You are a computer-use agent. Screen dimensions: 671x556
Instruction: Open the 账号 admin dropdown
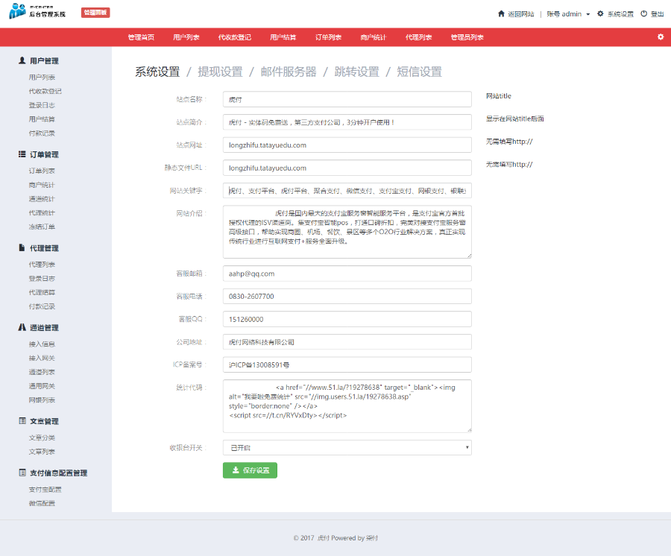568,14
